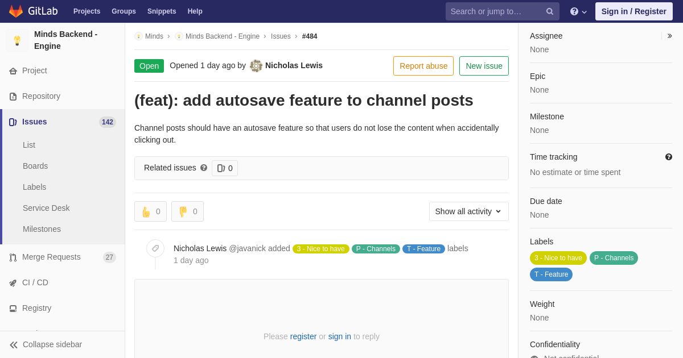Open the Help question mark menu
The height and width of the screenshot is (358, 683).
[578, 11]
